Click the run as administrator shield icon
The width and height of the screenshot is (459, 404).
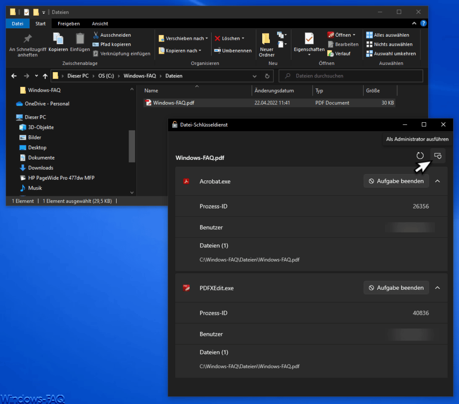point(437,155)
